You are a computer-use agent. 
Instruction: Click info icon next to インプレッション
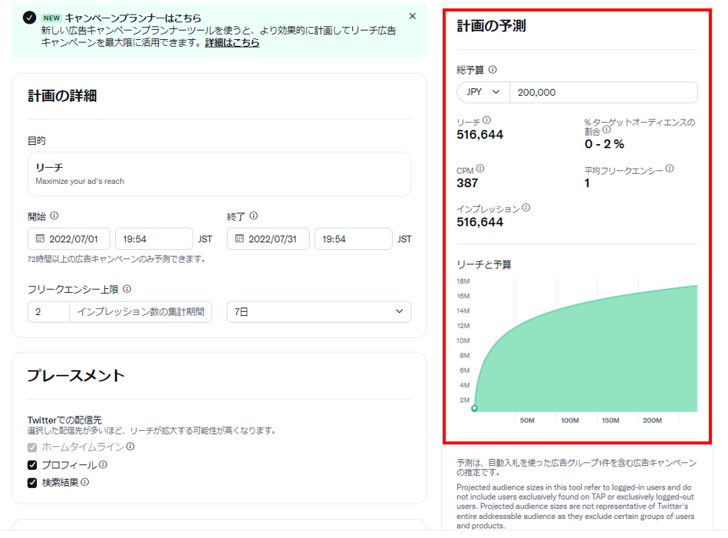[x=526, y=208]
